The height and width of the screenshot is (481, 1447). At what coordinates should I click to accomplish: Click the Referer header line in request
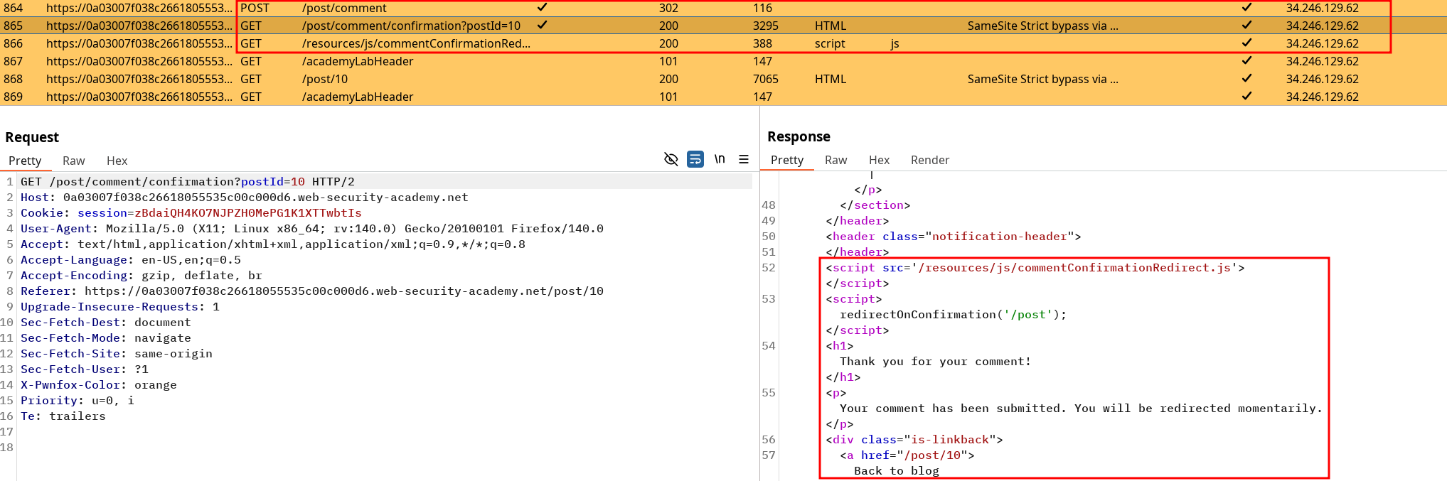[311, 291]
